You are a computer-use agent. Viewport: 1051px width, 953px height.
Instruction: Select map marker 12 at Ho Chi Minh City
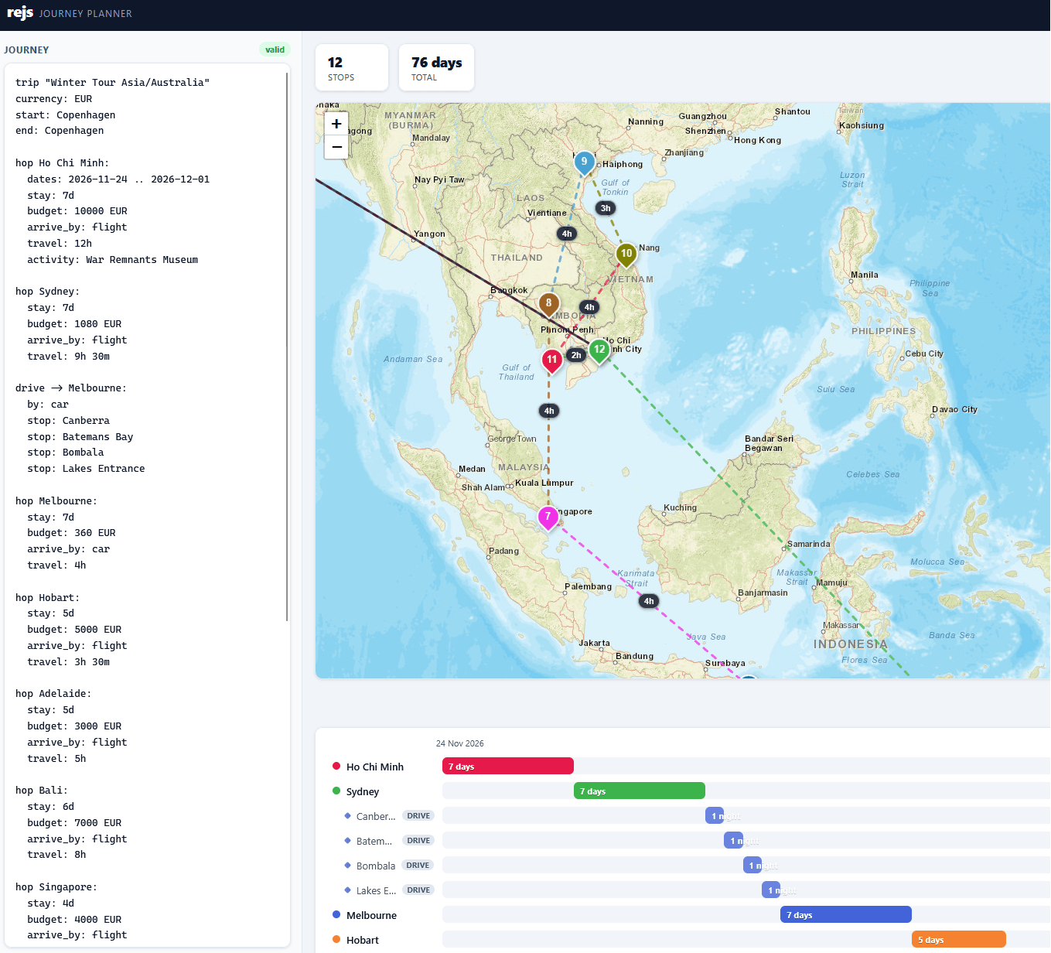599,350
